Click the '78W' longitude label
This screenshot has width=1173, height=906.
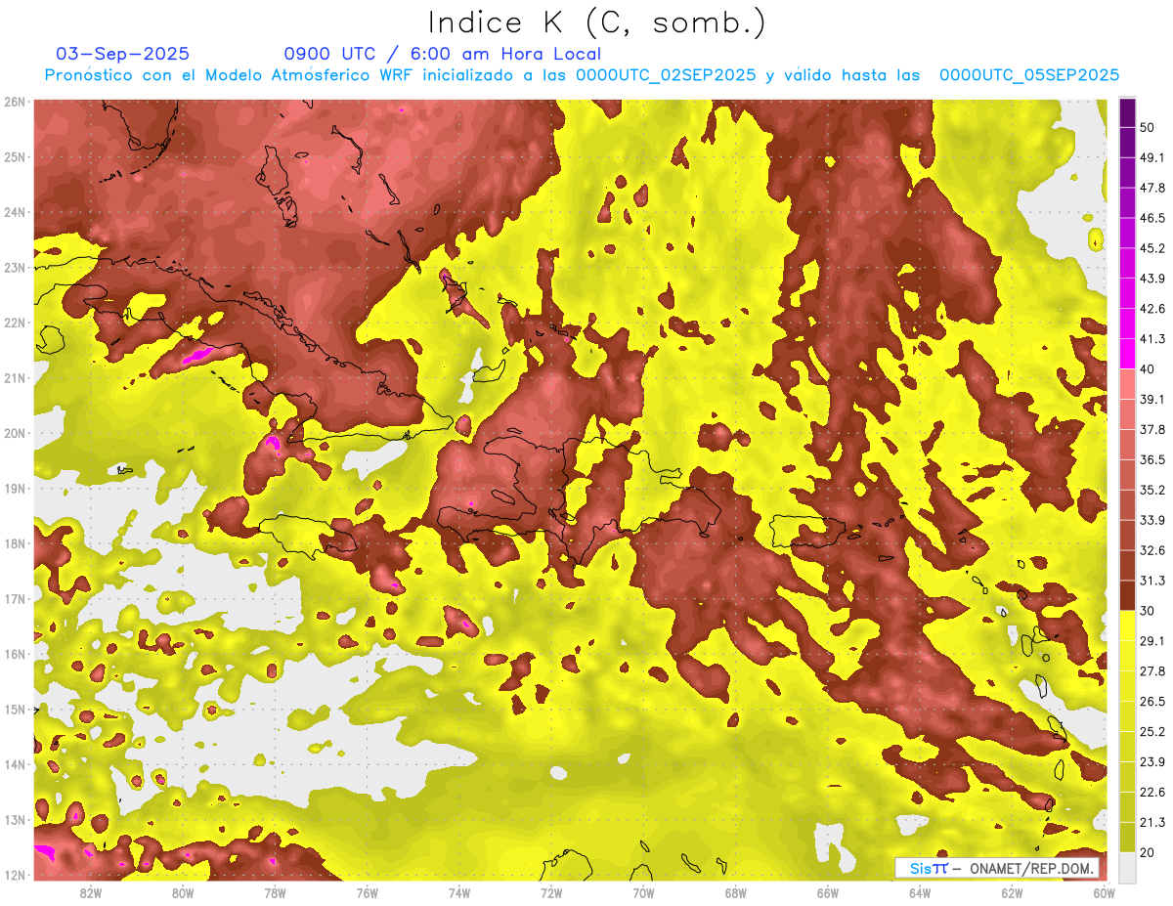point(275,892)
